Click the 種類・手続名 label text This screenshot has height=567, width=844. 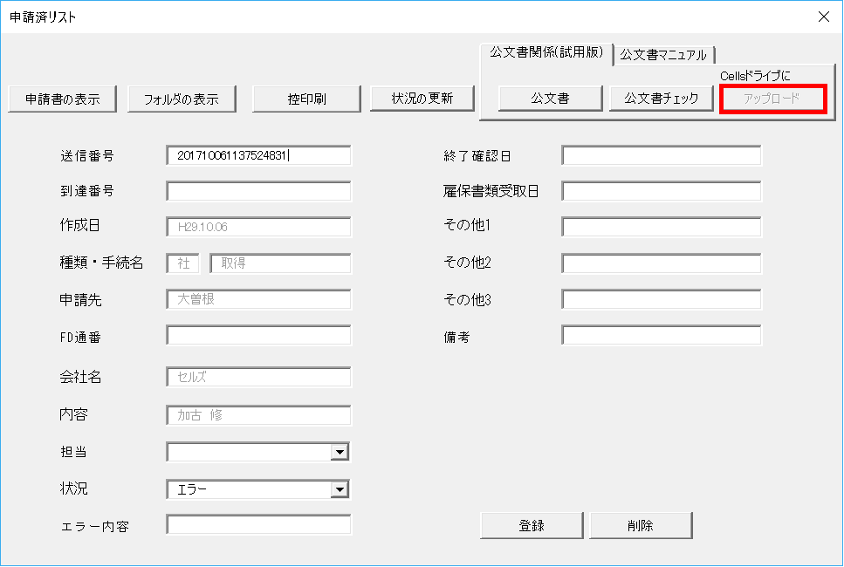[x=101, y=263]
